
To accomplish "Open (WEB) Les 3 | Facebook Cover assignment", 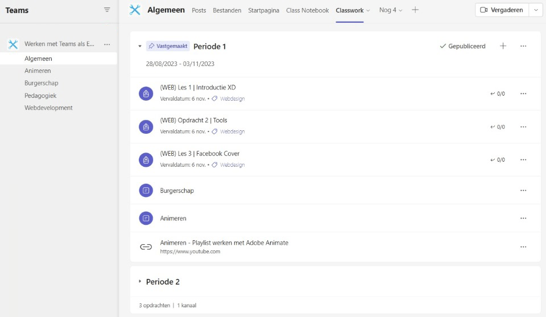I will 200,154.
